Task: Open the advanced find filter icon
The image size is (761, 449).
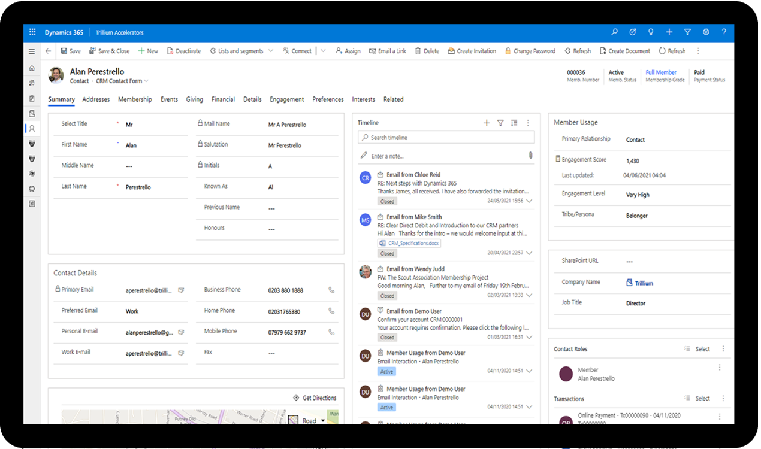Action: pos(687,32)
